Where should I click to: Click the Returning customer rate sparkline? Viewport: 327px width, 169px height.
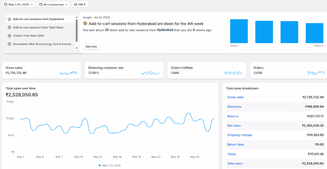pyautogui.click(x=151, y=73)
